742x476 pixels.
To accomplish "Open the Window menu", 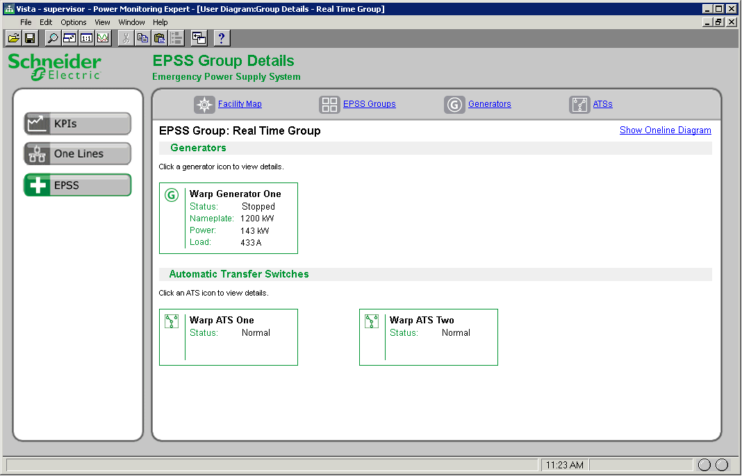I will click(131, 22).
